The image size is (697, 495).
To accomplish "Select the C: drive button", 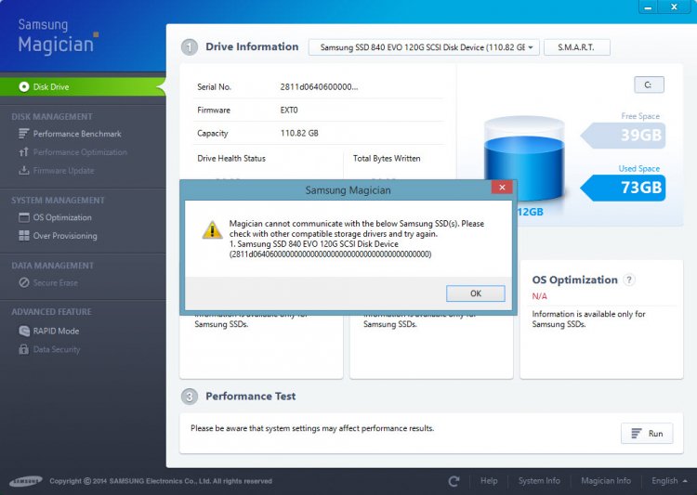I will [x=649, y=85].
